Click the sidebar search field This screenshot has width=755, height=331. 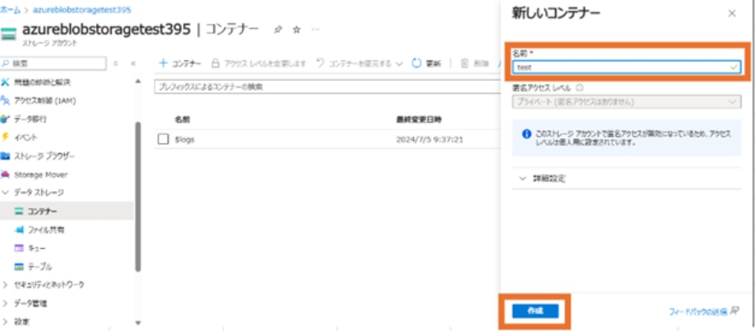53,63
